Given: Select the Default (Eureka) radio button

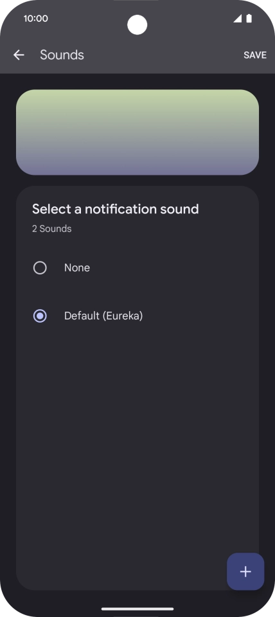Looking at the screenshot, I should 40,316.
